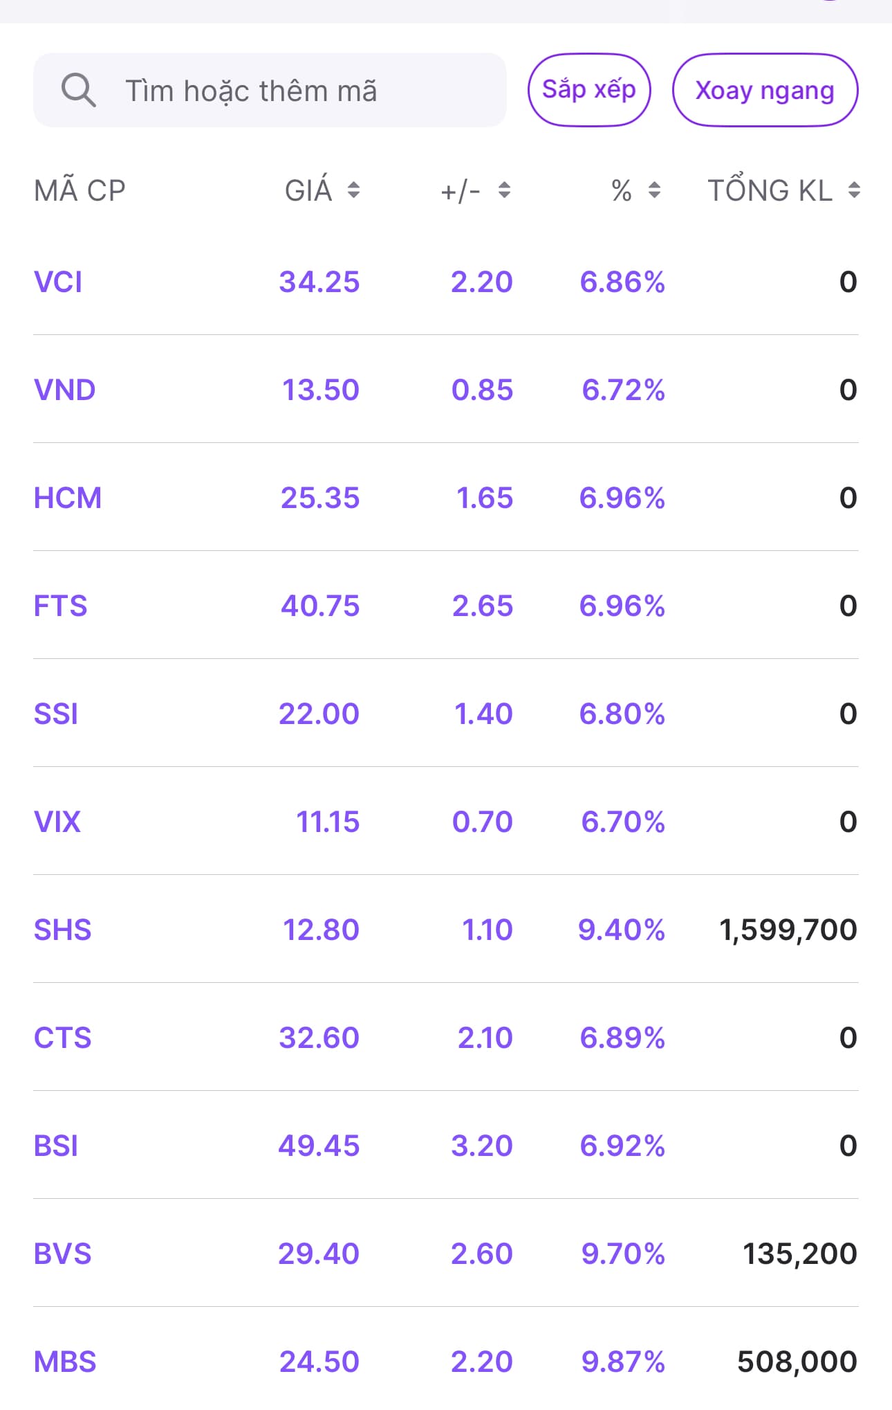
Task: Tap the search field to add a stock code
Action: pyautogui.click(x=290, y=91)
